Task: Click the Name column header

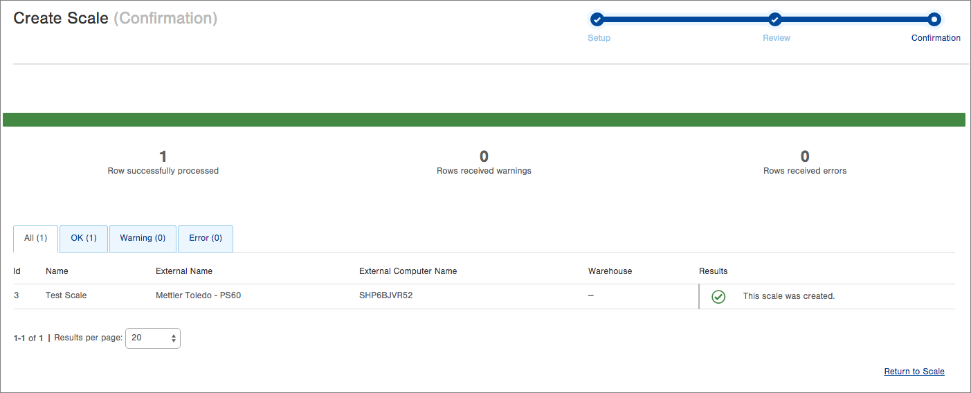Action: (57, 271)
